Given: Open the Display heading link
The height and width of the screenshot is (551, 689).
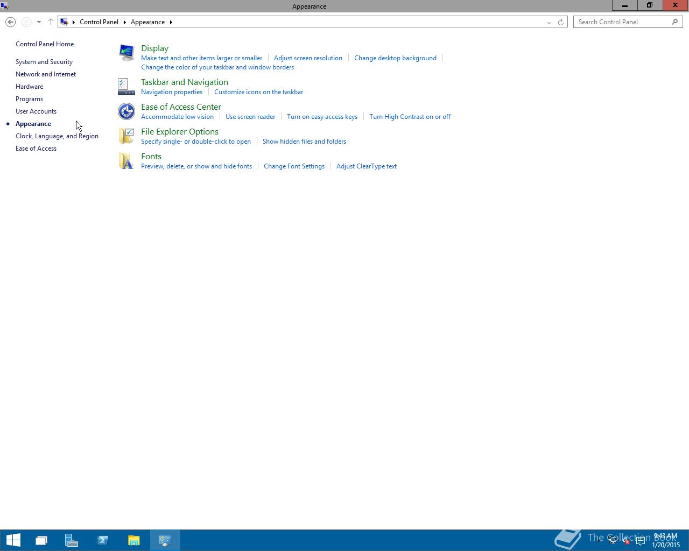Looking at the screenshot, I should 154,48.
